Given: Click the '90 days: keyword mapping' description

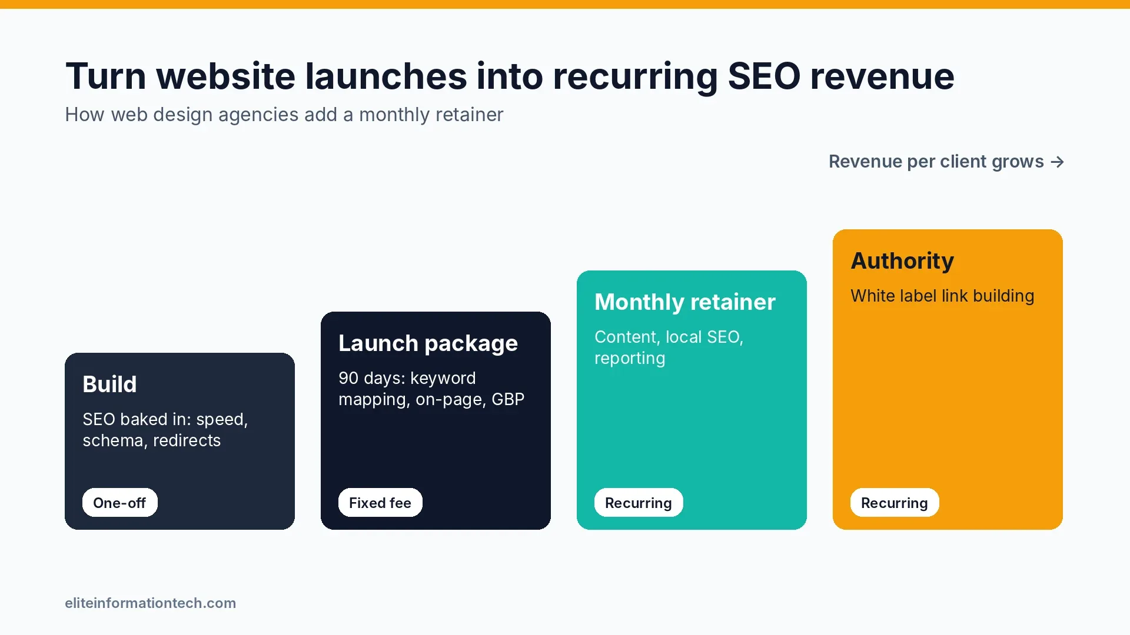Looking at the screenshot, I should [x=431, y=389].
